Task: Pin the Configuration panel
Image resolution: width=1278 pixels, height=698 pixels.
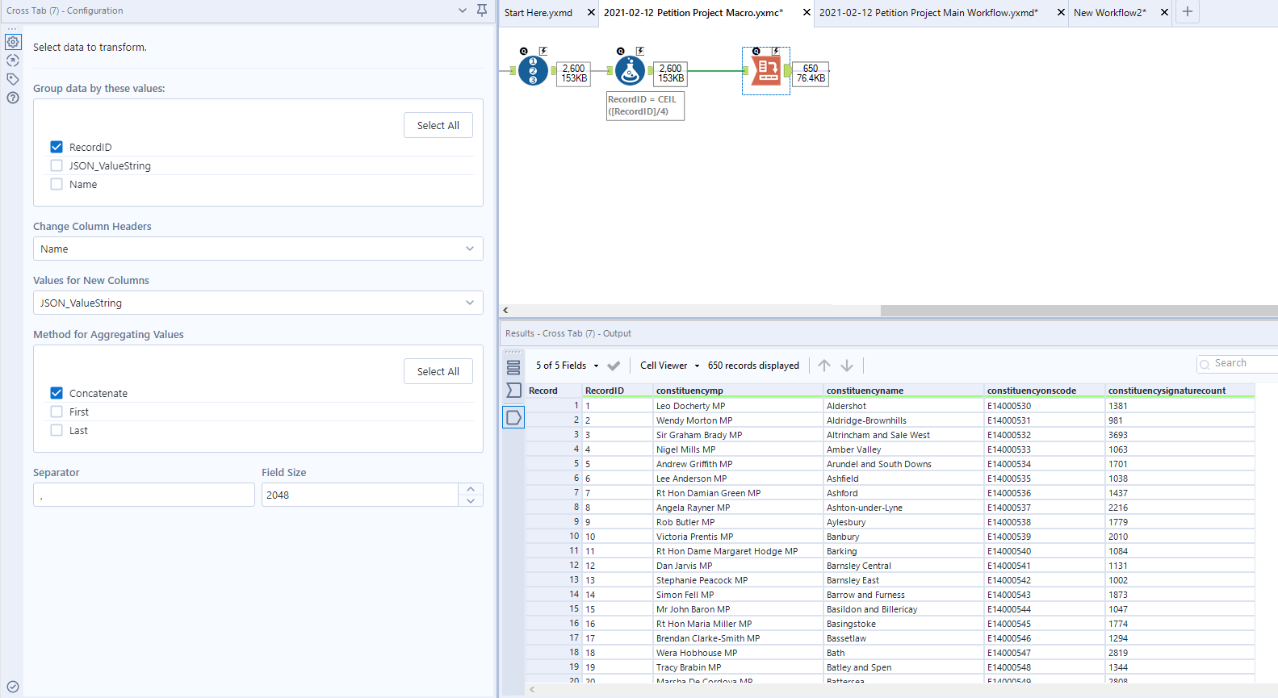Action: [x=482, y=10]
